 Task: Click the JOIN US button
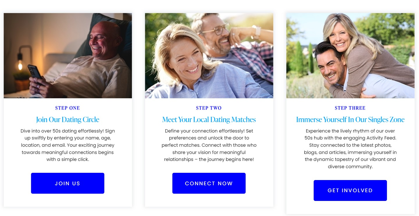coord(67,183)
